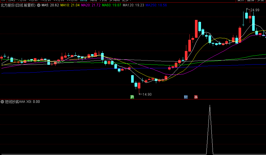
Task: Click the MA5: 20.62 label
Action: (50, 5)
